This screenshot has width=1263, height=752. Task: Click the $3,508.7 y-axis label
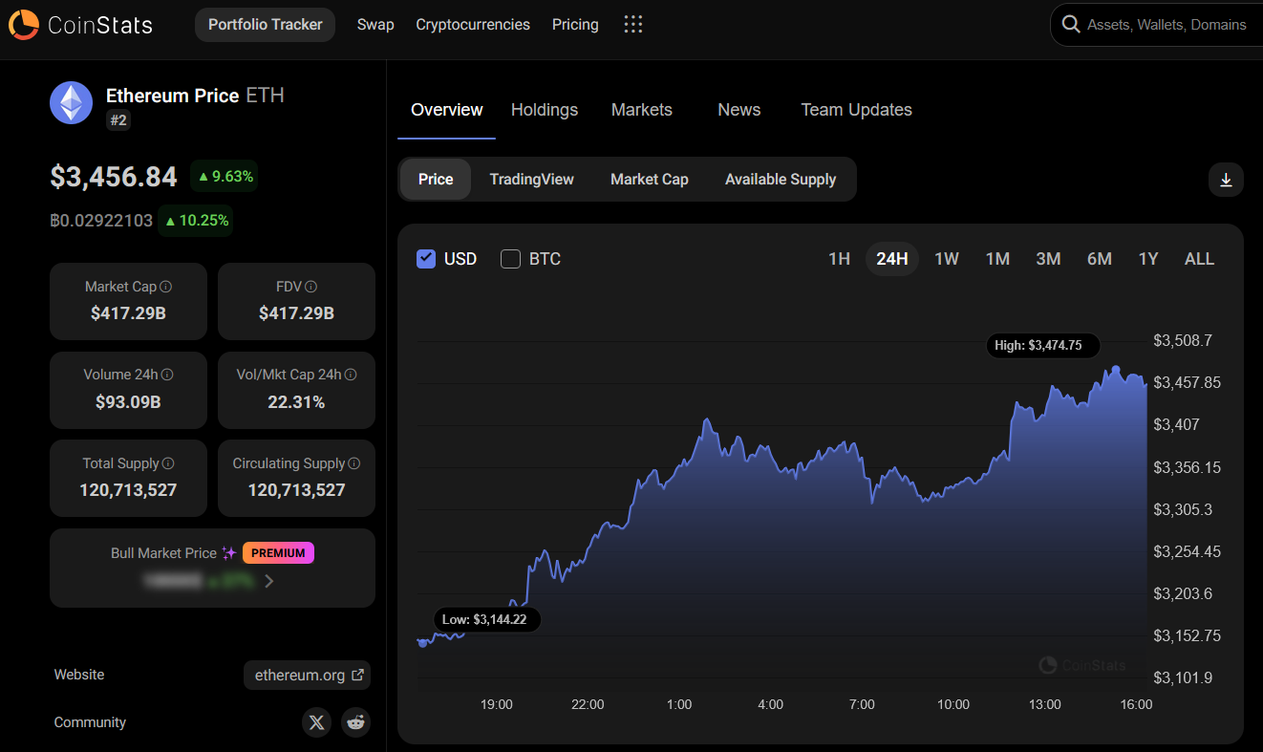(1183, 340)
